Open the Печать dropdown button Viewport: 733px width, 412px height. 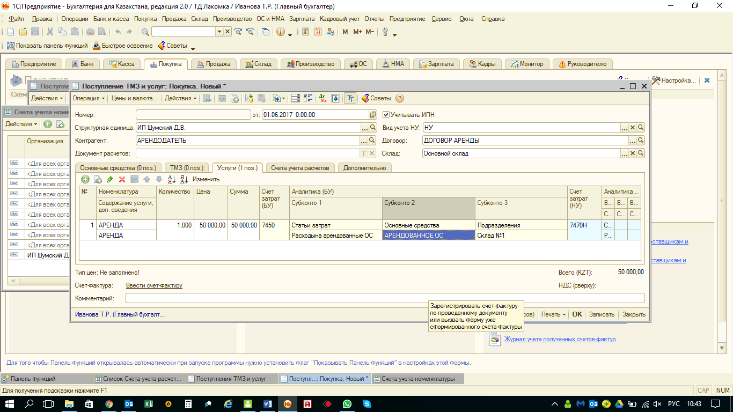click(x=553, y=314)
